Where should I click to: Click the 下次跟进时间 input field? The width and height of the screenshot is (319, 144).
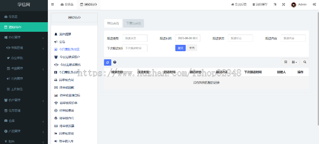click(x=135, y=48)
